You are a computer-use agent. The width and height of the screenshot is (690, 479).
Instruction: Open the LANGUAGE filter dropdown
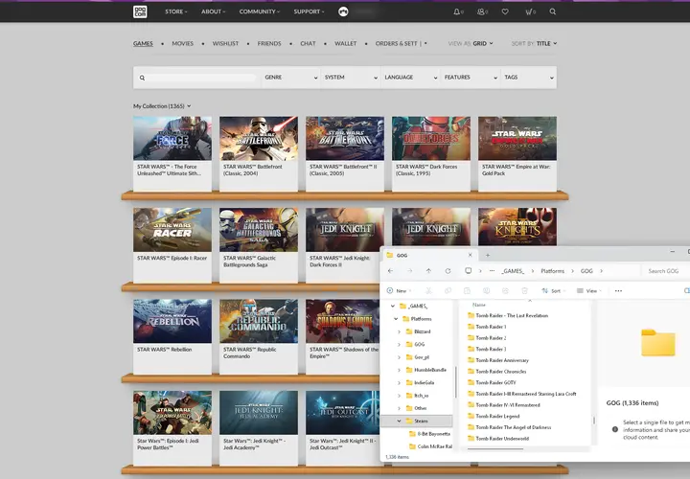(x=410, y=78)
